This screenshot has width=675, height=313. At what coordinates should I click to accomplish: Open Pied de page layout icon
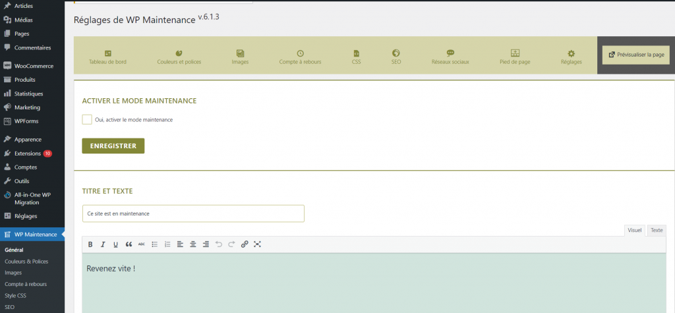point(515,53)
